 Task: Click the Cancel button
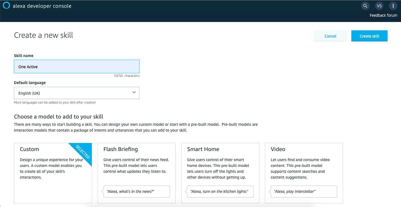(x=330, y=36)
